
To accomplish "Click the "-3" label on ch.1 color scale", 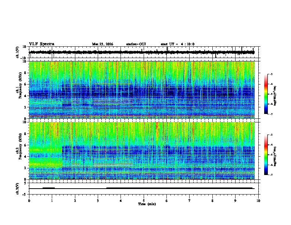I will pyautogui.click(x=271, y=74).
